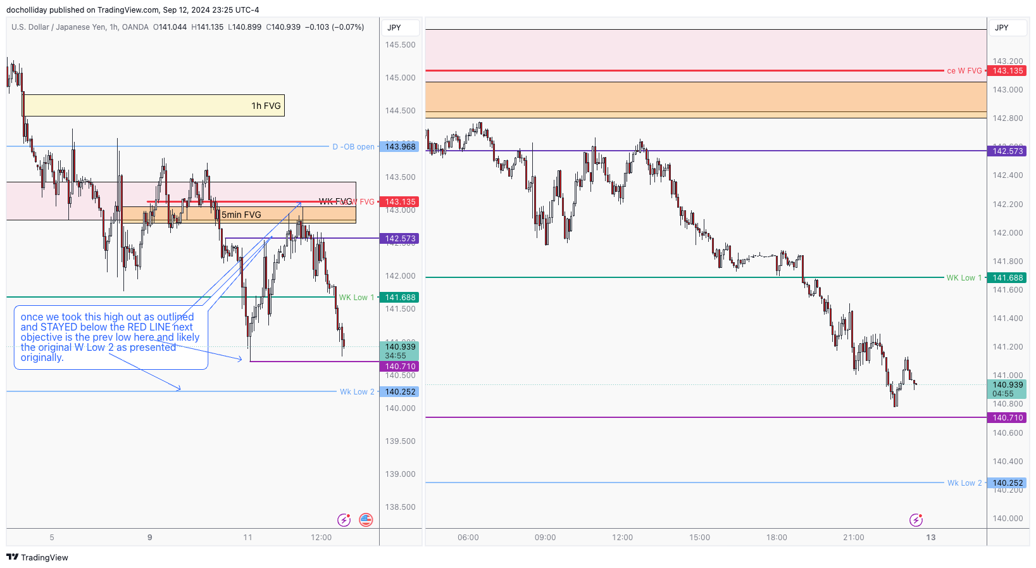This screenshot has height=568, width=1036.
Task: Click the US flag economic event icon
Action: coord(366,520)
